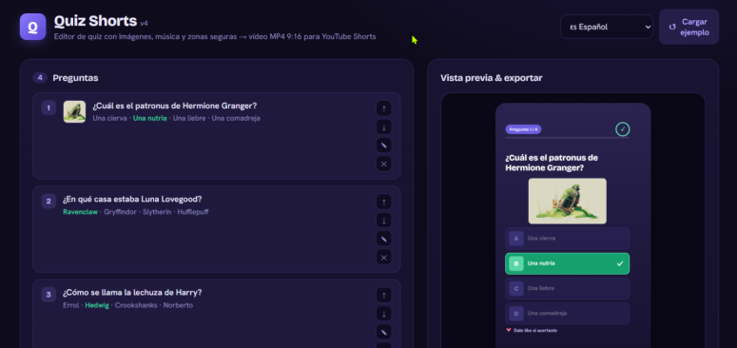This screenshot has height=348, width=737.
Task: Edit the Luna Lovegood question
Action: click(383, 239)
